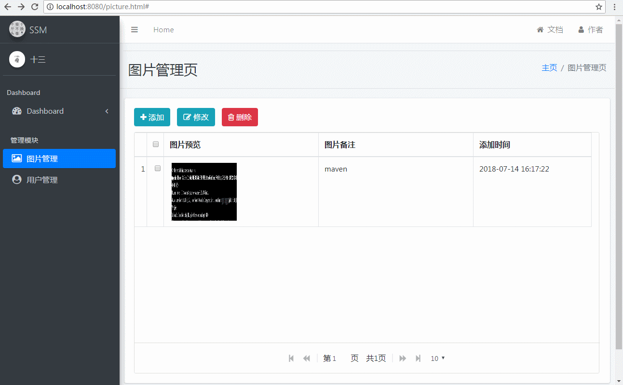Click the 十三 profile avatar

point(17,59)
